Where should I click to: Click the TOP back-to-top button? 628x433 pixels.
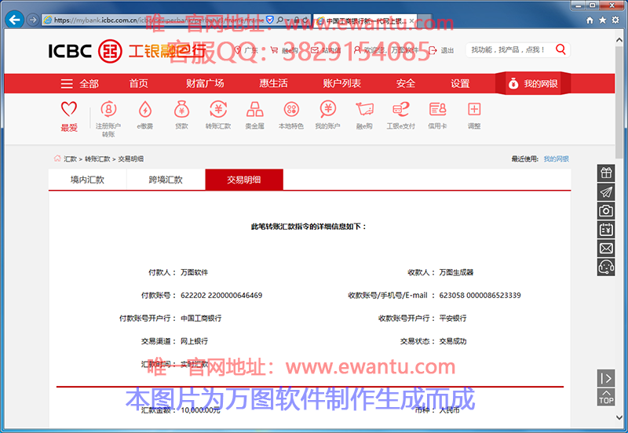[x=606, y=397]
